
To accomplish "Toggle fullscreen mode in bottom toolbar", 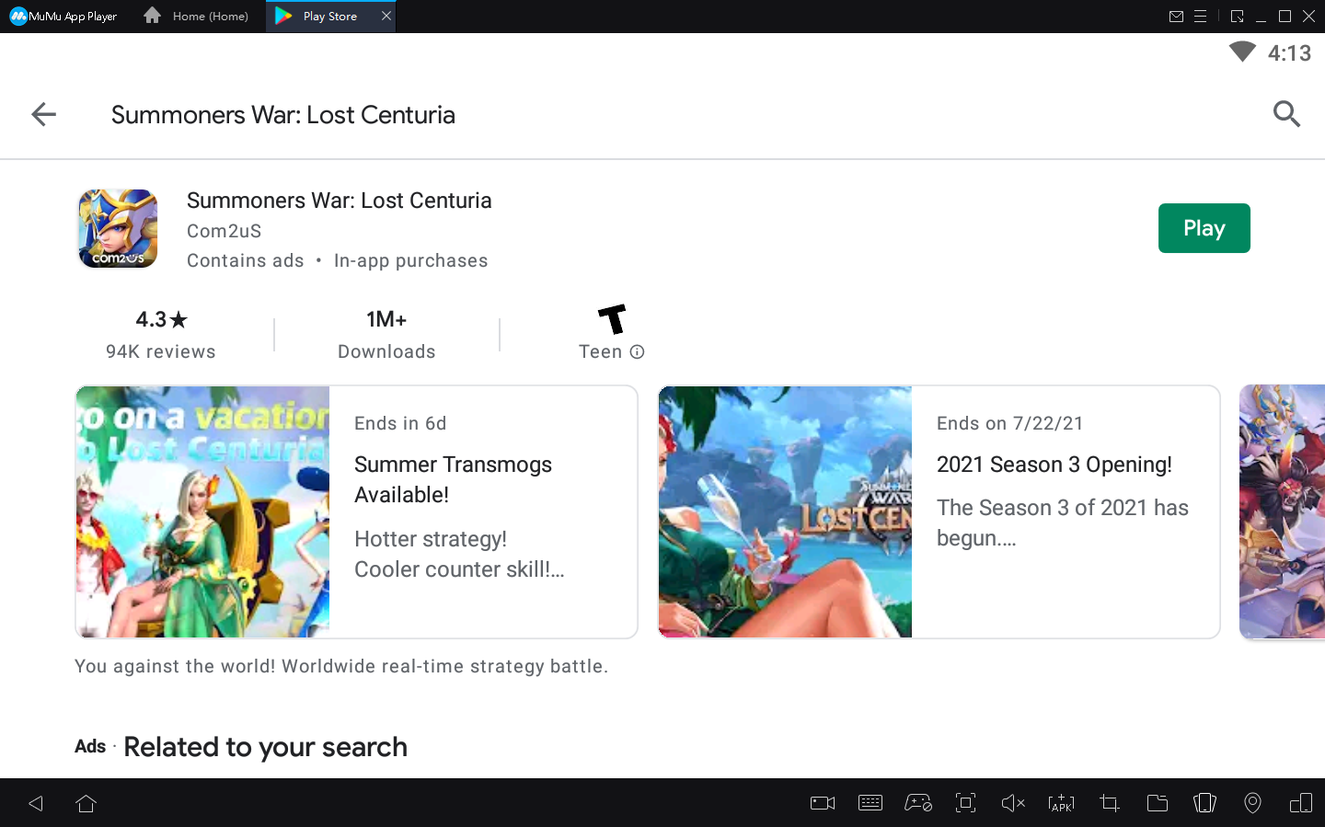I will pos(965,803).
